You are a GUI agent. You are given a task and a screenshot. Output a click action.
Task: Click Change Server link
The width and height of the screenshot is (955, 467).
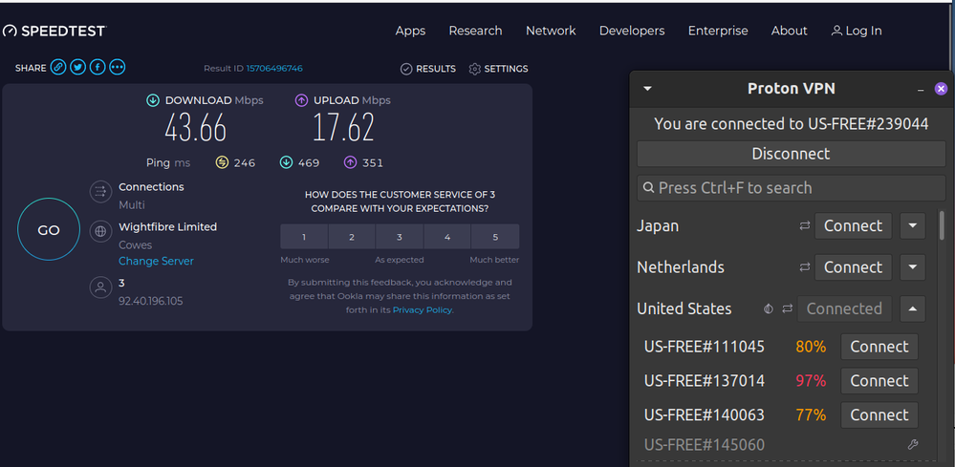pyautogui.click(x=156, y=261)
